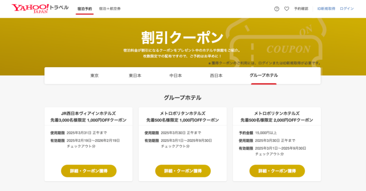Select the 宿泊予約 tab in header

pos(84,9)
